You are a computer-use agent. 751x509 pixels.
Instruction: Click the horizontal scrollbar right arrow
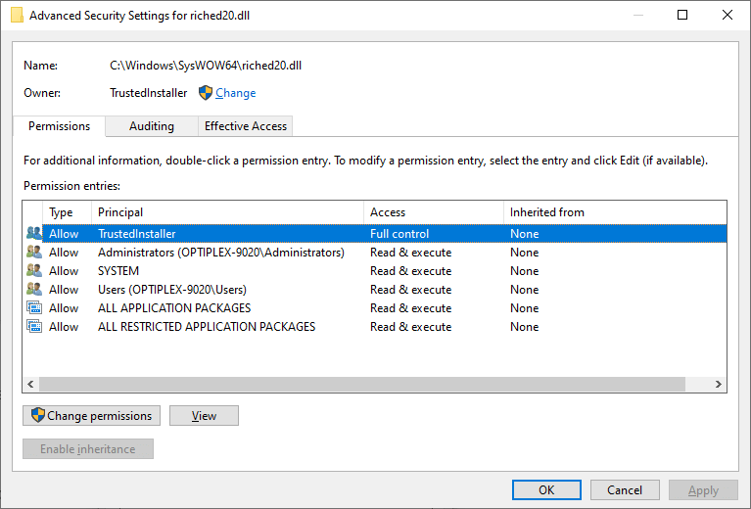(x=719, y=384)
